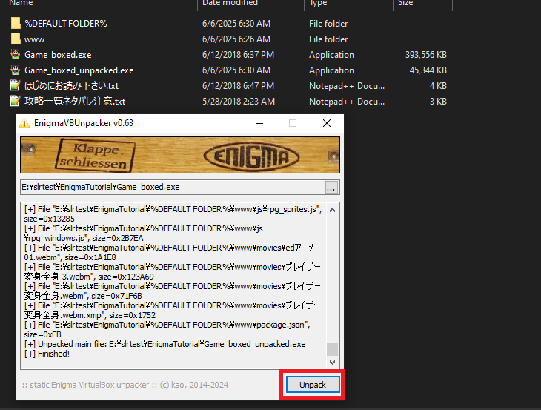The image size is (541, 410).
Task: Minimize the EnigmaVBUnpacker window
Action: (259, 123)
